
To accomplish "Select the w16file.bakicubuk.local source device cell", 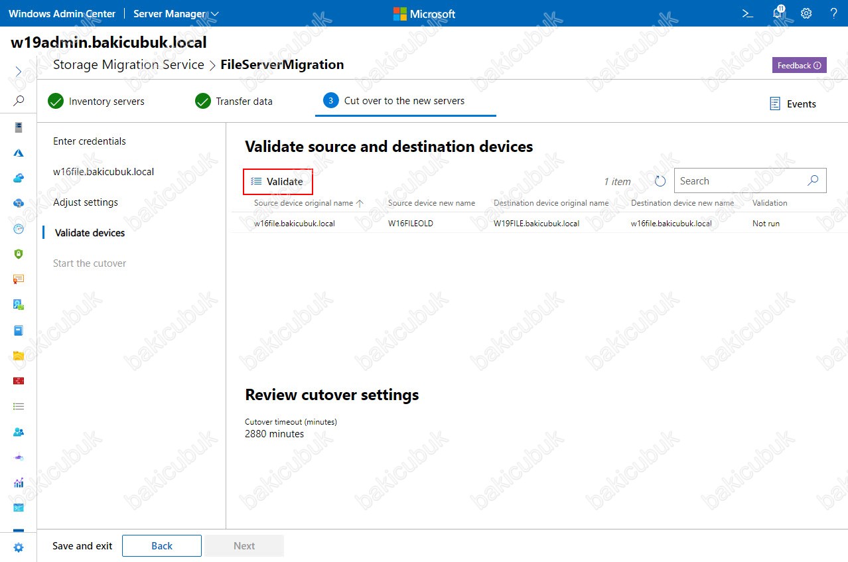I will click(295, 224).
